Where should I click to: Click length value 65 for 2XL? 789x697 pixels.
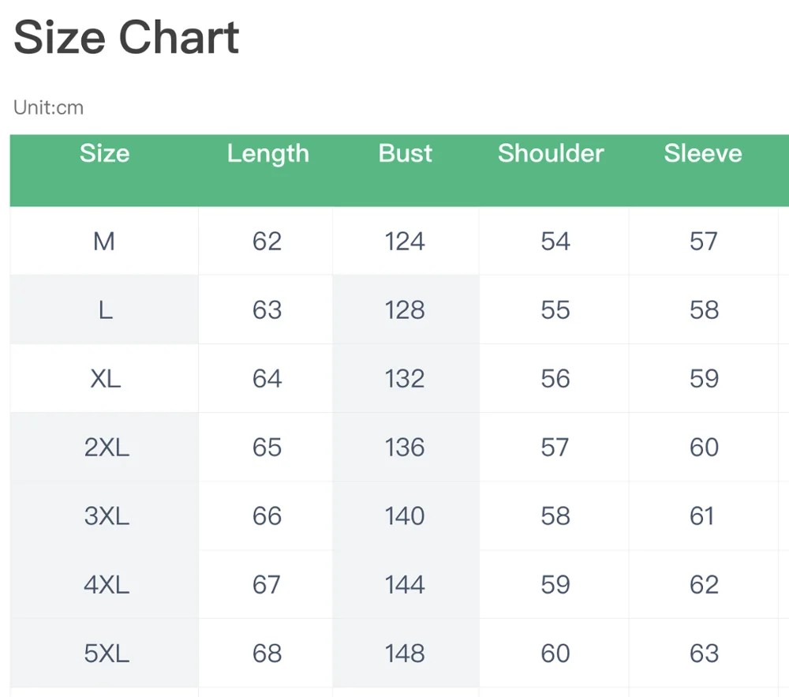pyautogui.click(x=267, y=448)
